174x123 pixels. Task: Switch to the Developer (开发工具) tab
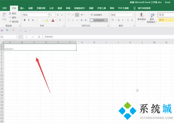(x=101, y=8)
